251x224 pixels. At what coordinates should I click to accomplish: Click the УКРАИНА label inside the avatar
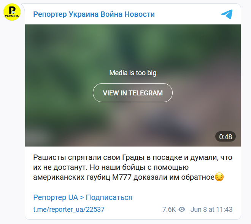(x=12, y=16)
